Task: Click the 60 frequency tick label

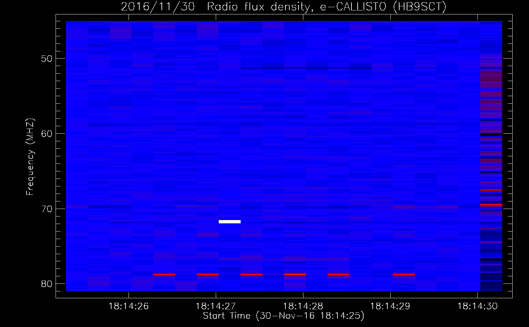Action: [x=47, y=134]
